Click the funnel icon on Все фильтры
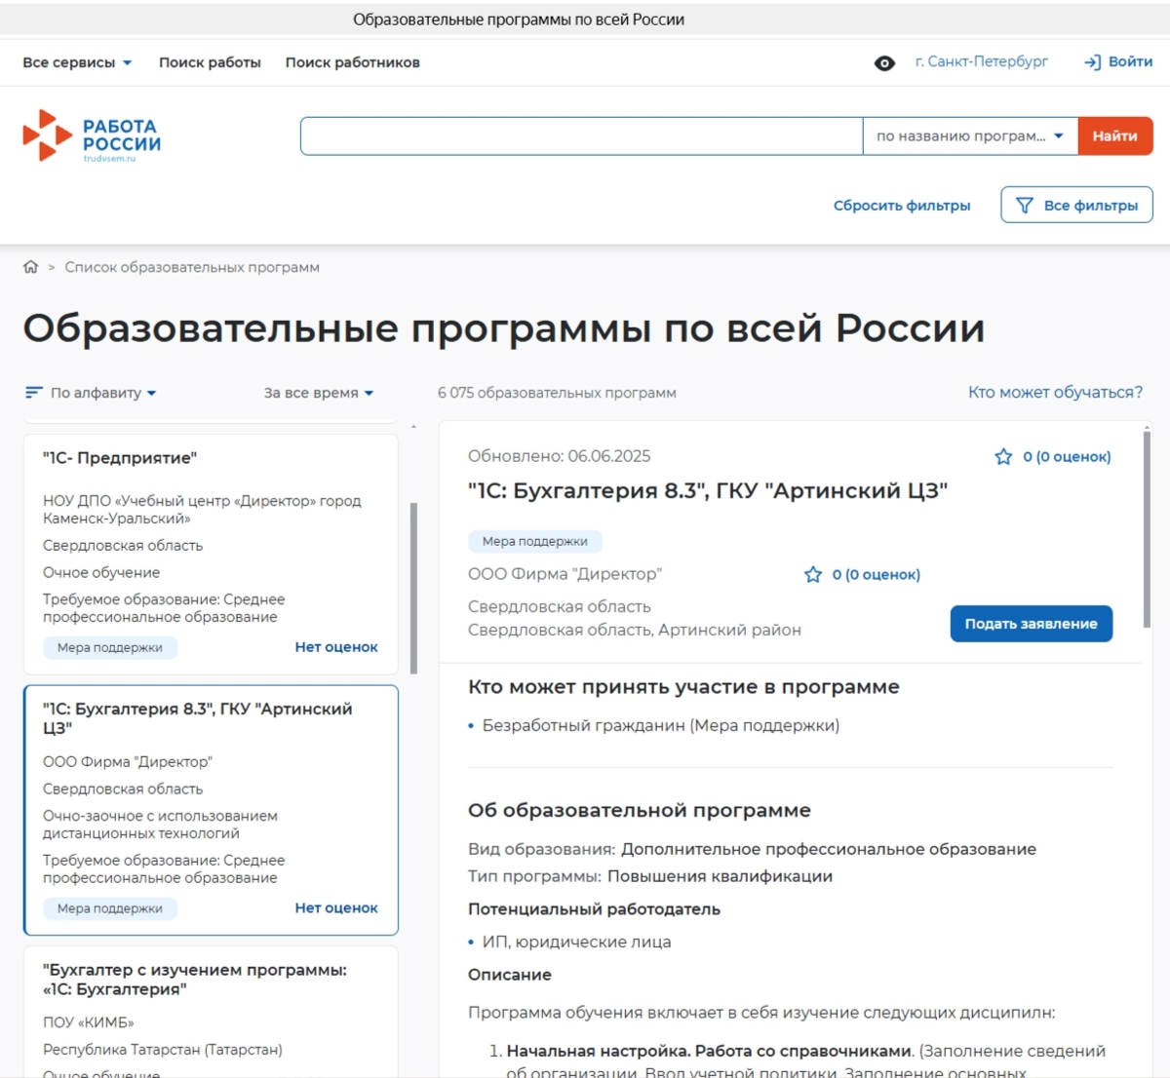 (x=1023, y=205)
